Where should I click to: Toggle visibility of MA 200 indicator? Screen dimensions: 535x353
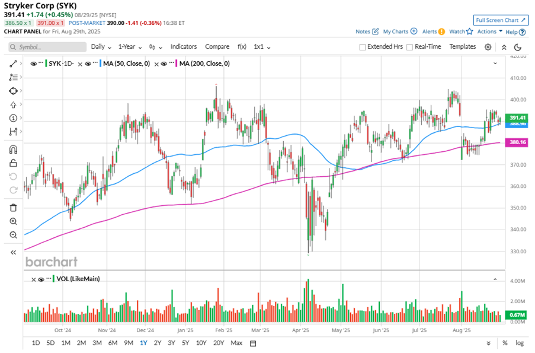pos(164,63)
